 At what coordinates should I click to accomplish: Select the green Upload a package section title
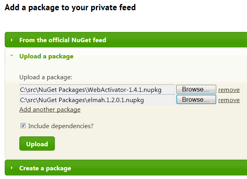(x=46, y=56)
